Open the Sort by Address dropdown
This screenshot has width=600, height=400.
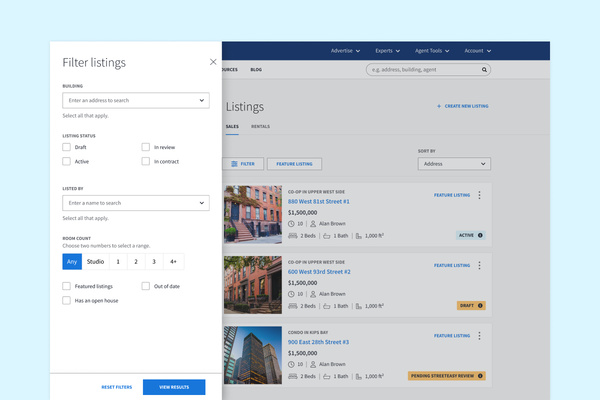[454, 163]
